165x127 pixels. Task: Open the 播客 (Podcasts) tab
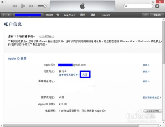pyautogui.click(x=93, y=15)
